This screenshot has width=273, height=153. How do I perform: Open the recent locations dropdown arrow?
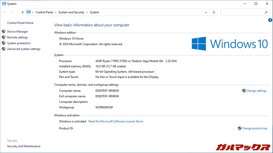point(18,13)
